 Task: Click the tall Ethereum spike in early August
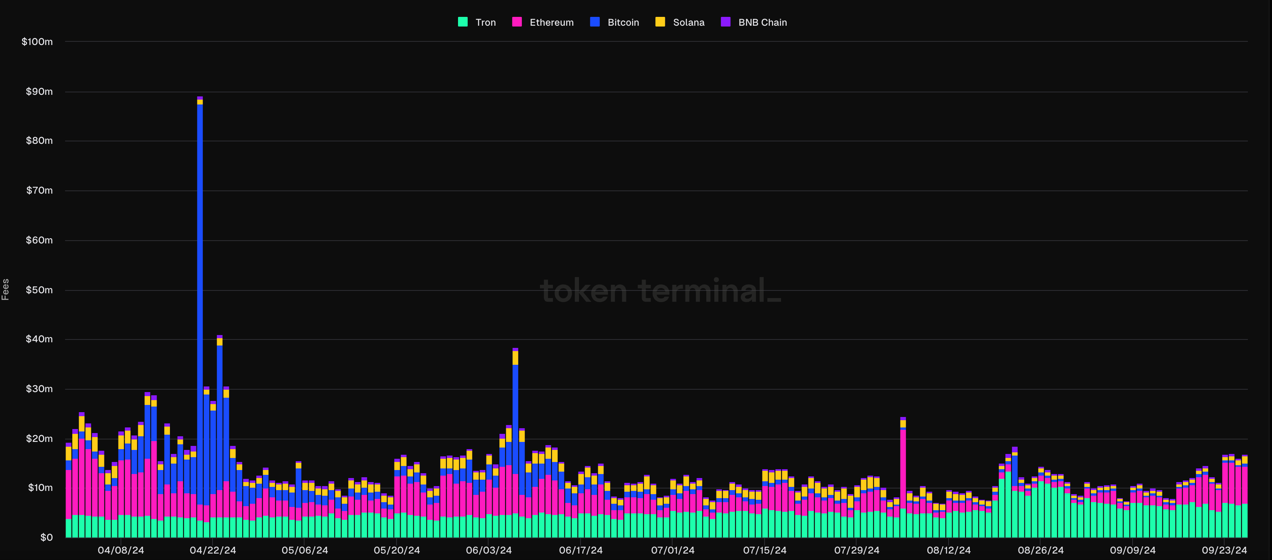click(x=903, y=469)
